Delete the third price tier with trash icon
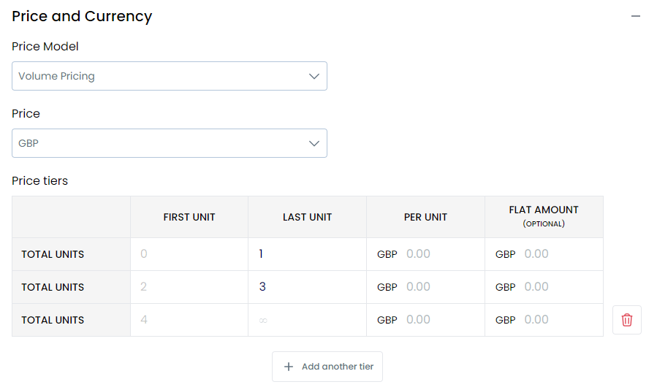 tap(627, 320)
